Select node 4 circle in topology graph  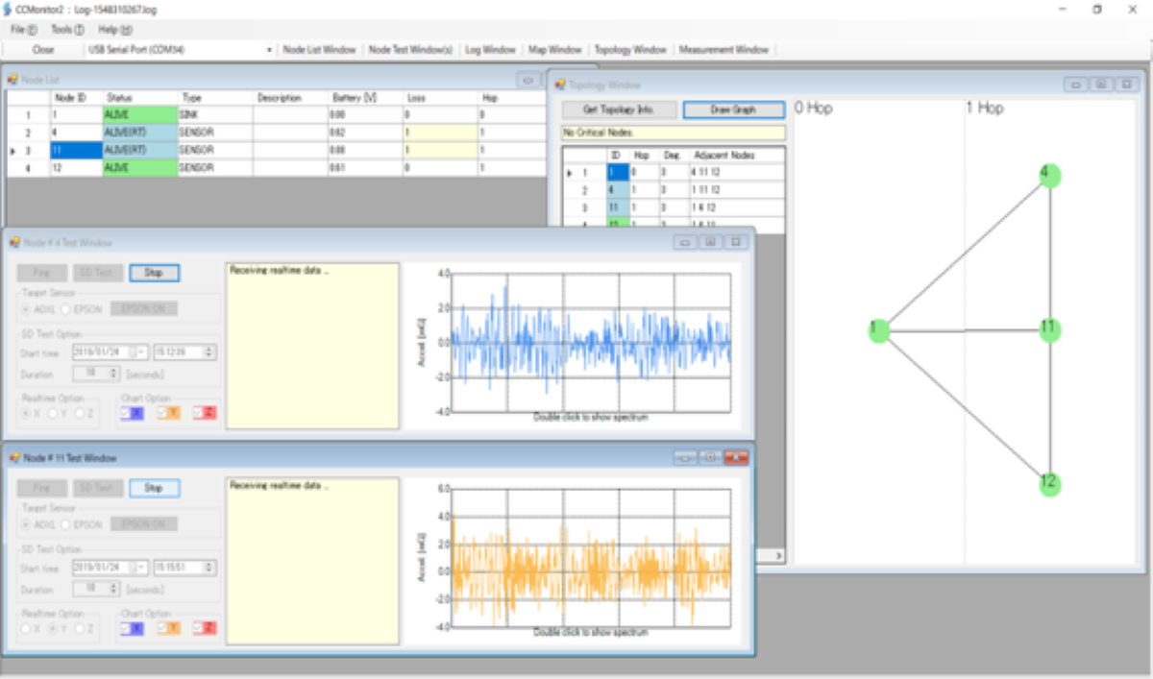(1049, 175)
